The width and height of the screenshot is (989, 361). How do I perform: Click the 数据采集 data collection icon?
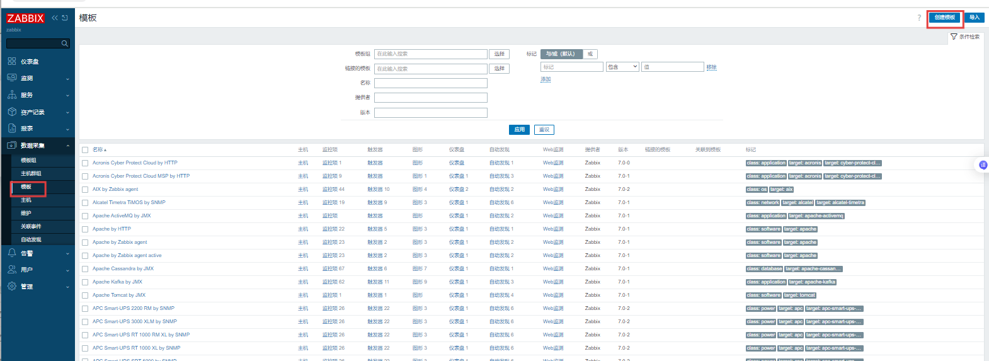tap(12, 145)
